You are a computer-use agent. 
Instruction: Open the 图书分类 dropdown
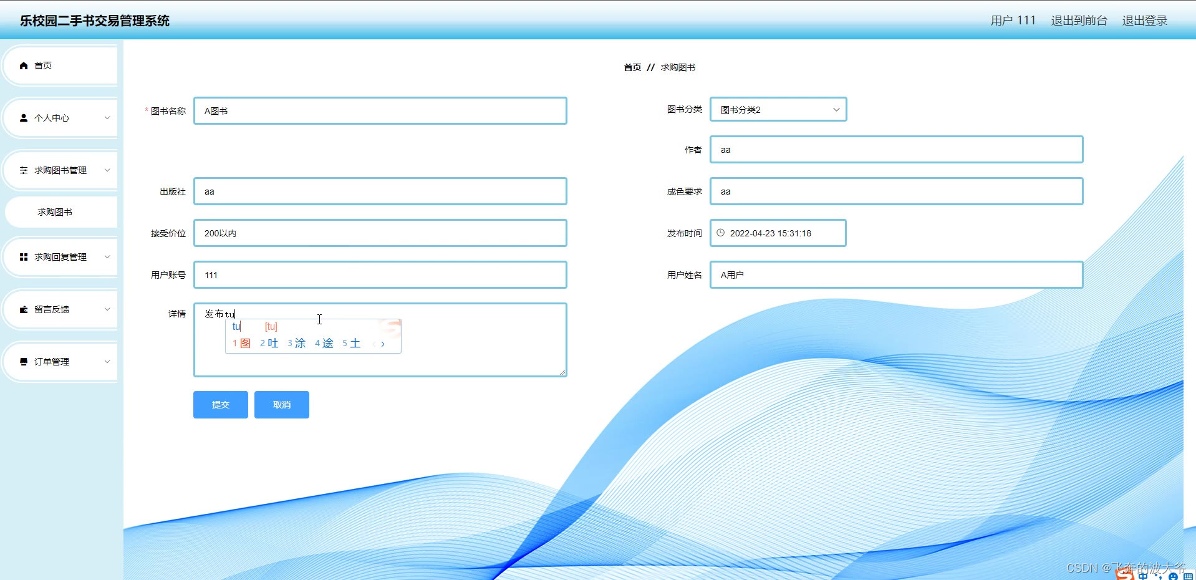click(x=778, y=110)
